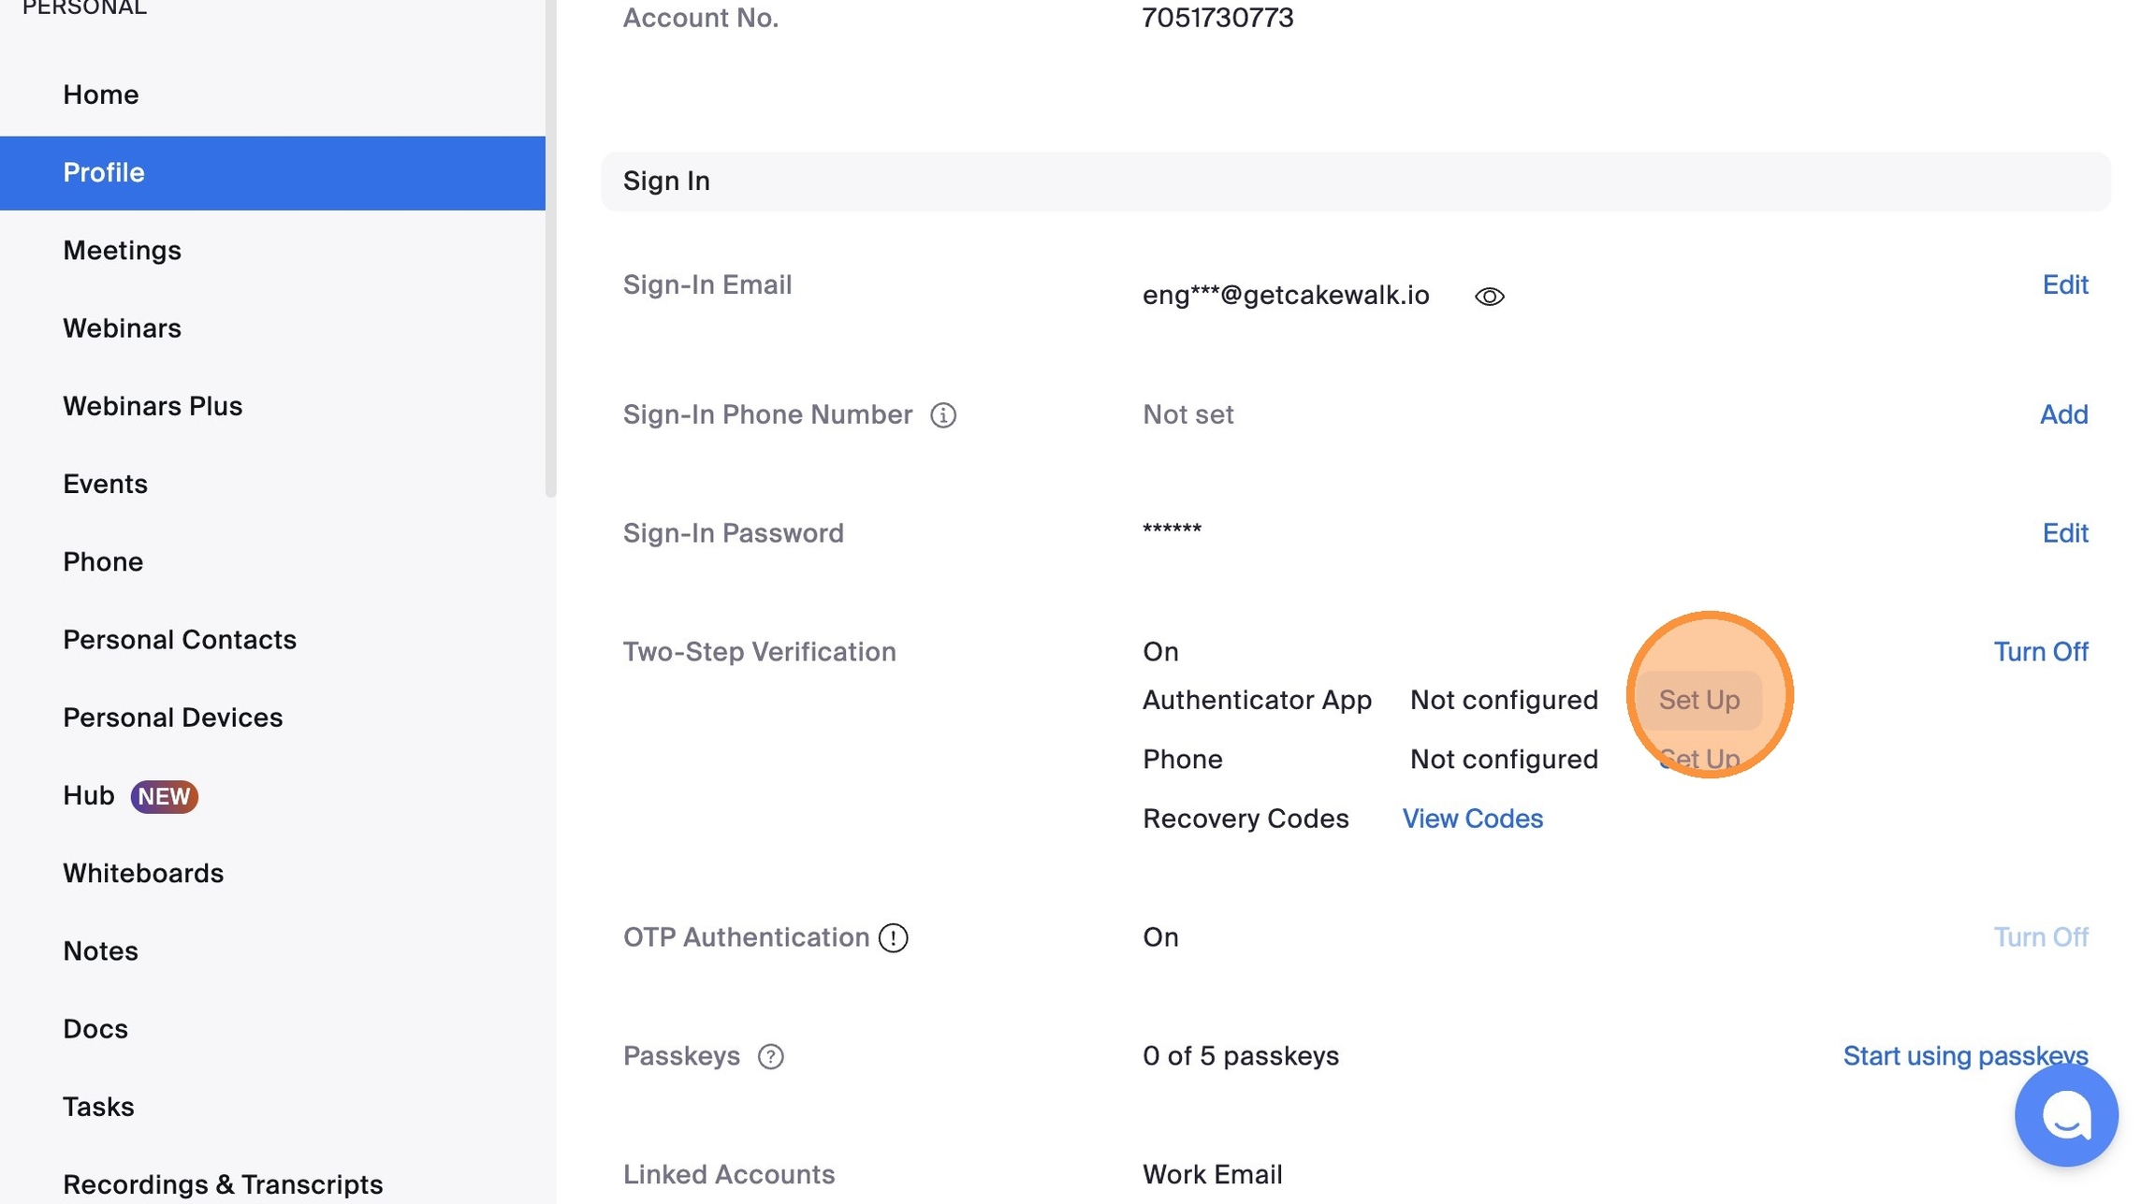
Task: Navigate to Personal Contacts
Action: tap(180, 640)
